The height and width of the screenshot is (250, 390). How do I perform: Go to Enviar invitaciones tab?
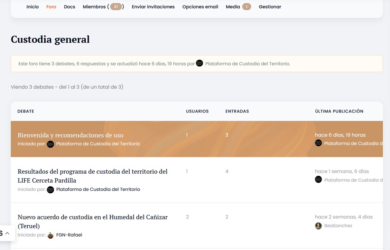(x=153, y=7)
